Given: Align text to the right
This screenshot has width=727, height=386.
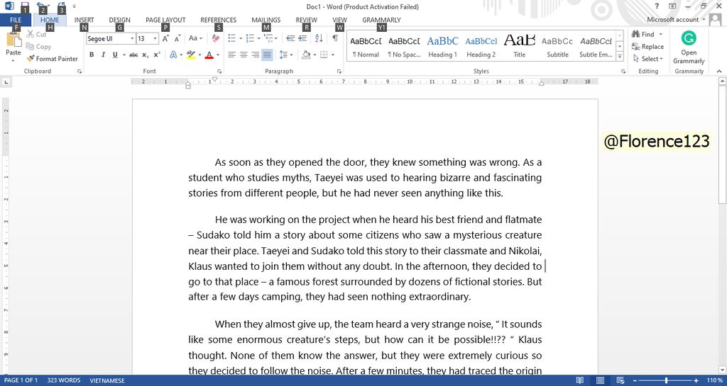Looking at the screenshot, I should [255, 55].
